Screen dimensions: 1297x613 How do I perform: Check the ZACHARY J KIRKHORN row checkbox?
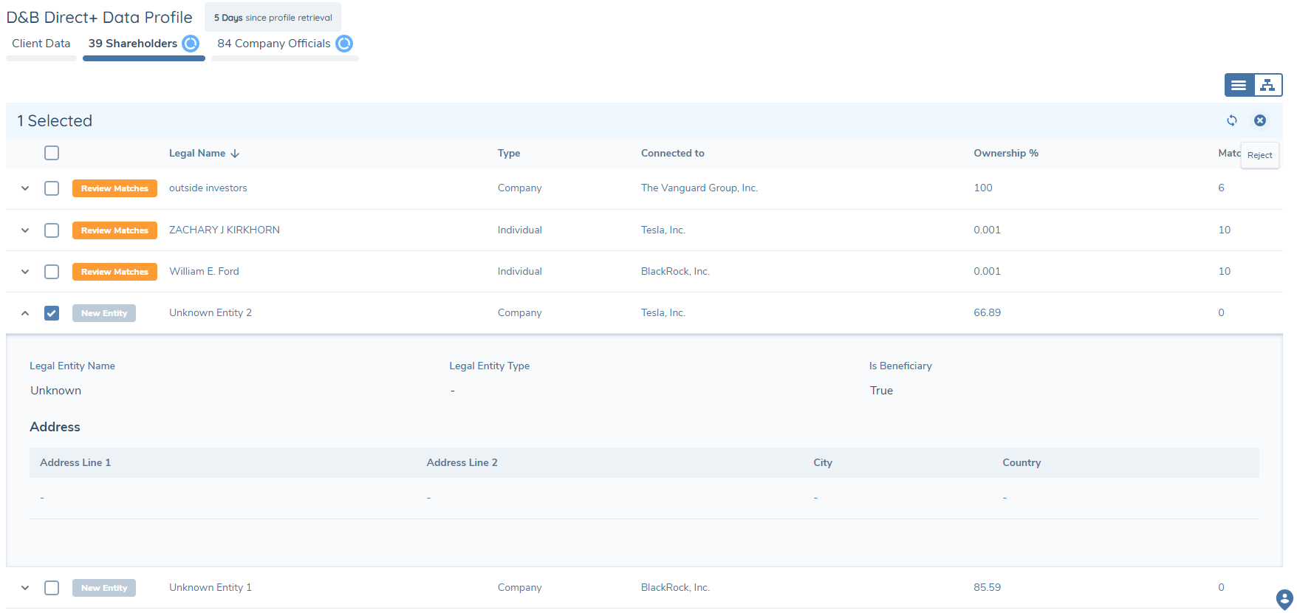click(x=52, y=230)
